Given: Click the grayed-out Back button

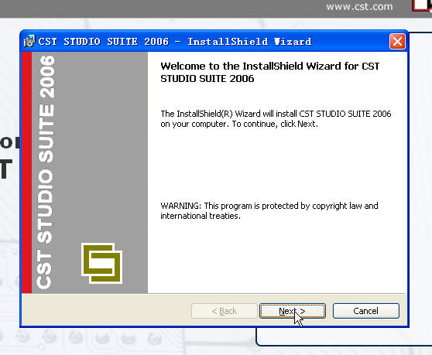Looking at the screenshot, I should click(x=225, y=311).
